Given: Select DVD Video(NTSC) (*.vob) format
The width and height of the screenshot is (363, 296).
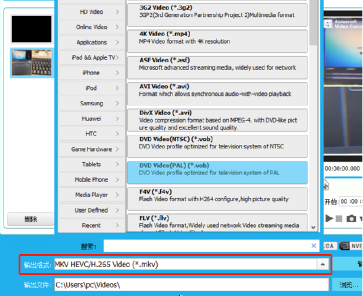Looking at the screenshot, I should click(217, 146).
